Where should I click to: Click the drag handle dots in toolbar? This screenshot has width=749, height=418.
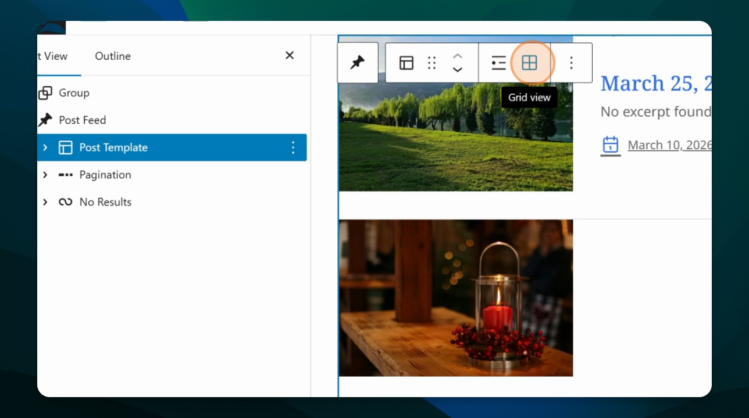click(431, 63)
